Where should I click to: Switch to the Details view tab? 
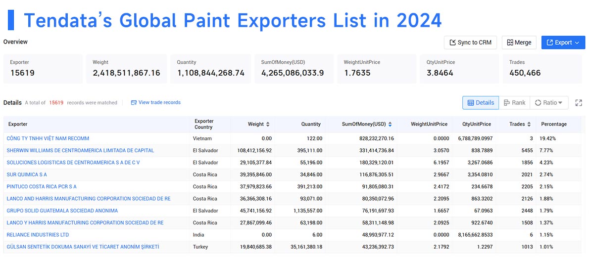(x=481, y=103)
